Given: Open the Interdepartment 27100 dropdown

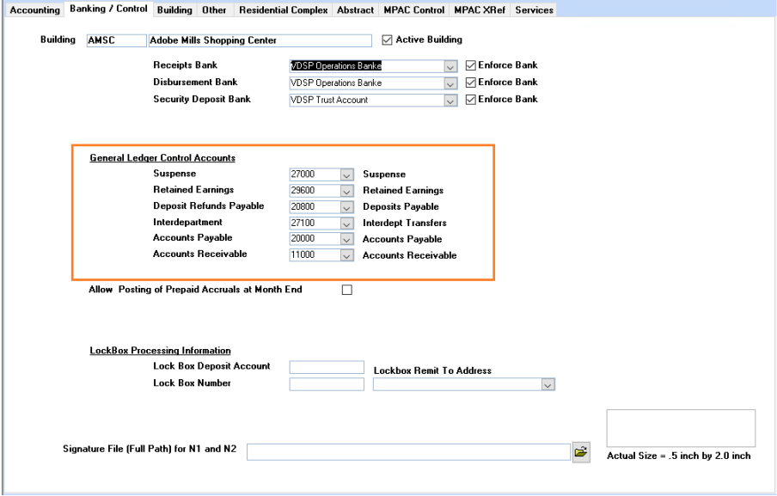Looking at the screenshot, I should coord(346,224).
